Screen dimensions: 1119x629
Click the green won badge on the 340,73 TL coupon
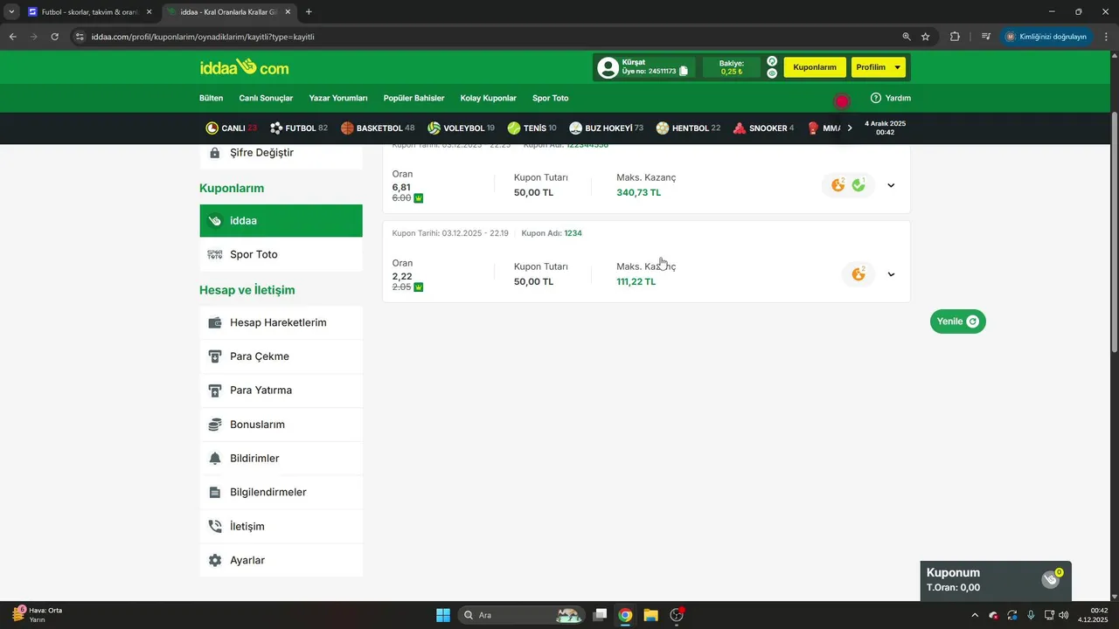point(858,185)
